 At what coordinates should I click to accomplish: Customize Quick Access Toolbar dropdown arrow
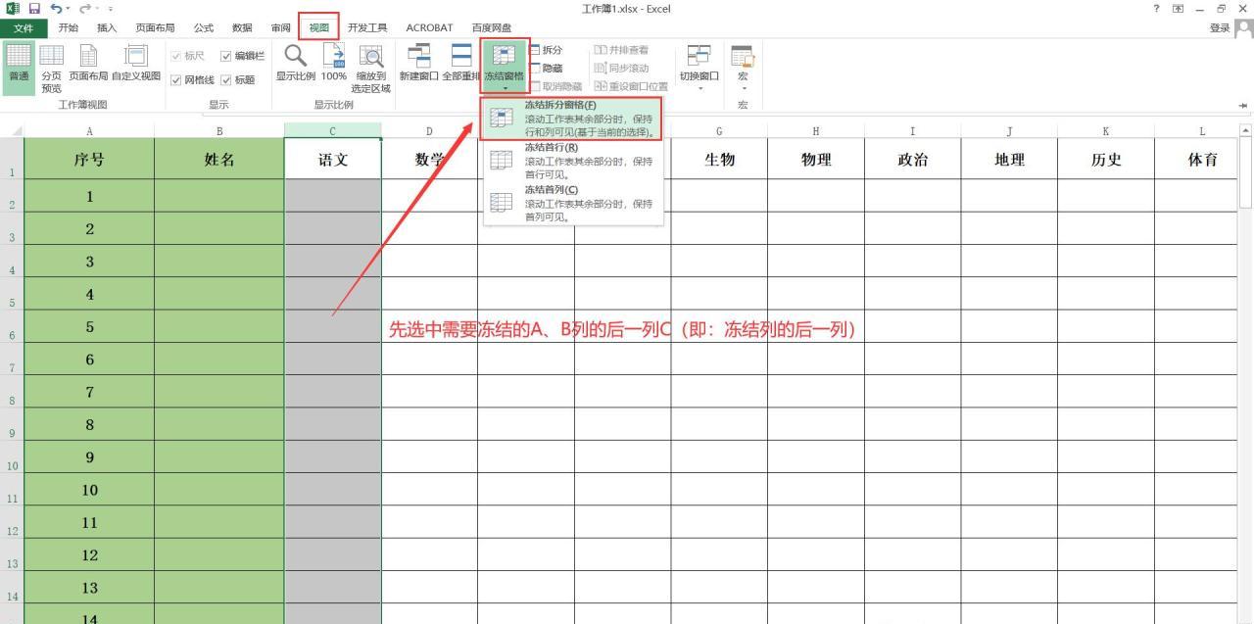(110, 10)
